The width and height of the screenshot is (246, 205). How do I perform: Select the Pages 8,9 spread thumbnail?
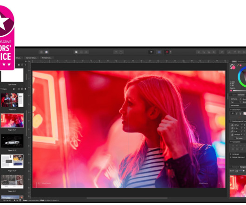click(x=12, y=100)
